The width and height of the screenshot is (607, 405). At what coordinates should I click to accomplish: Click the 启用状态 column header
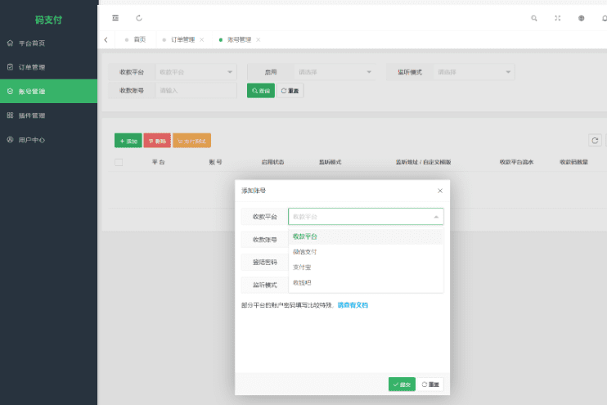[x=272, y=162]
